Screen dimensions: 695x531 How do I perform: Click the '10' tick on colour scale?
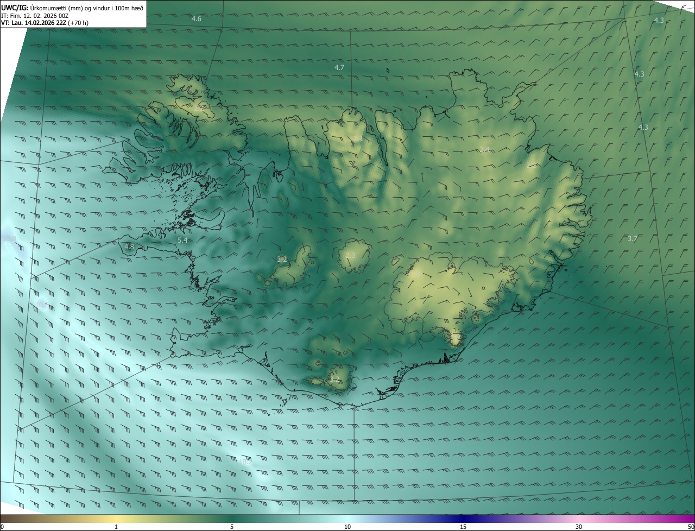(x=347, y=527)
